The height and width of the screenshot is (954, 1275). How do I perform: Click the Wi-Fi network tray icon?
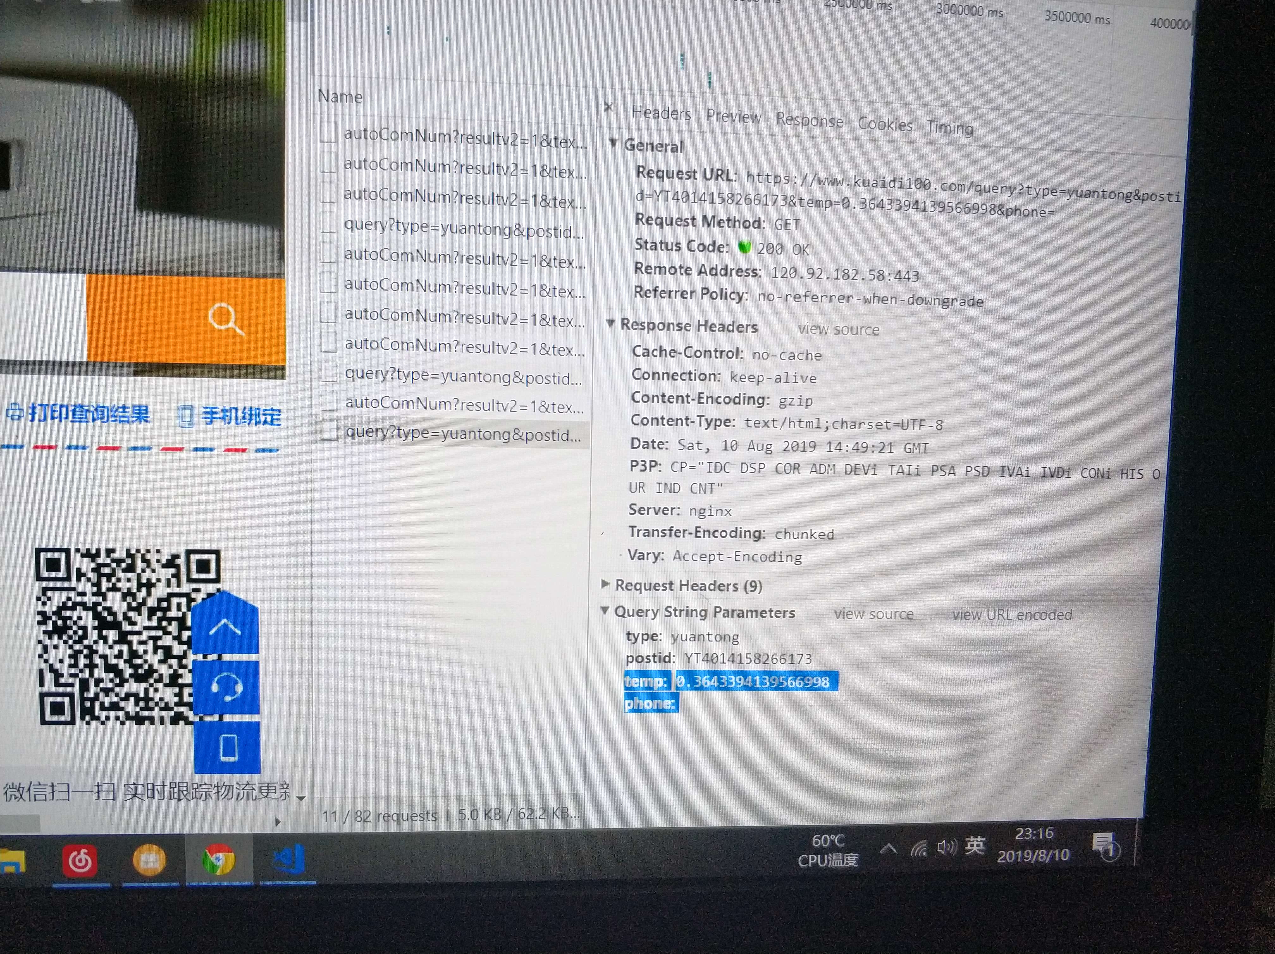[919, 849]
